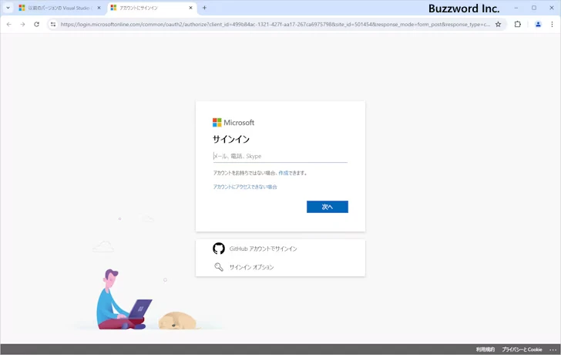
Task: Close the アカウントにサインイン tab
Action: (190, 8)
